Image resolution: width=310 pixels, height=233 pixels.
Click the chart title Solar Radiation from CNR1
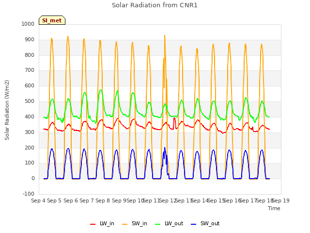tap(155, 5)
